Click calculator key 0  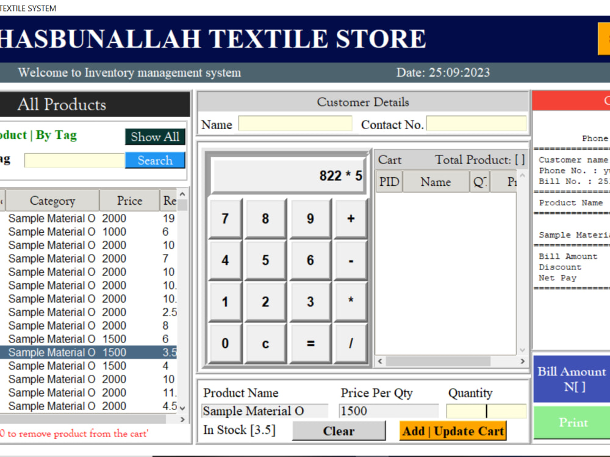point(225,344)
